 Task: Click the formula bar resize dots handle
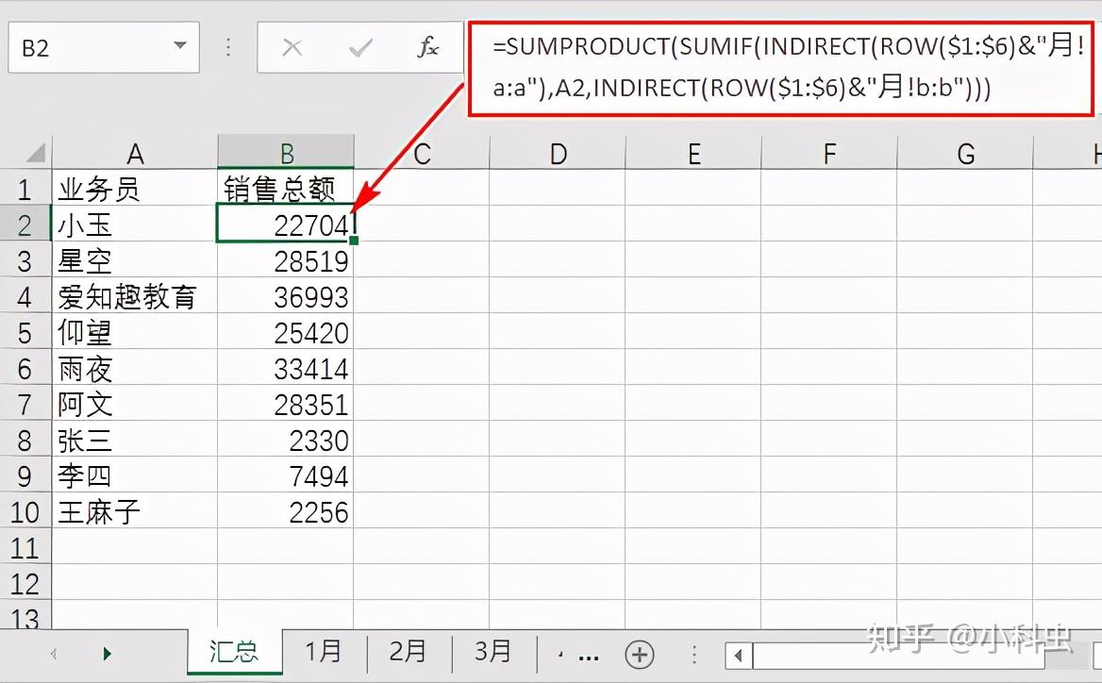(x=228, y=47)
